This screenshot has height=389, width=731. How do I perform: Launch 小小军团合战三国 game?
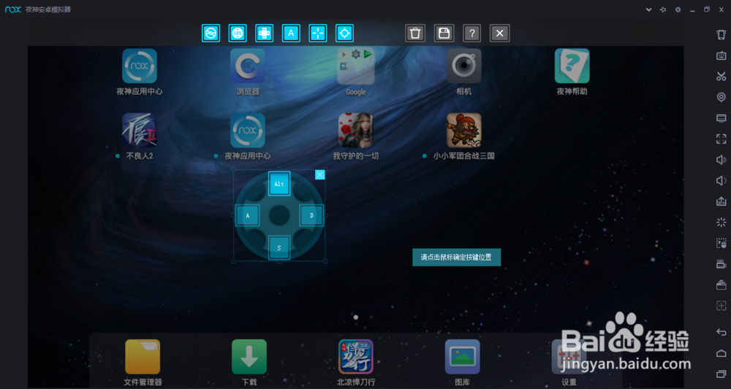point(464,136)
